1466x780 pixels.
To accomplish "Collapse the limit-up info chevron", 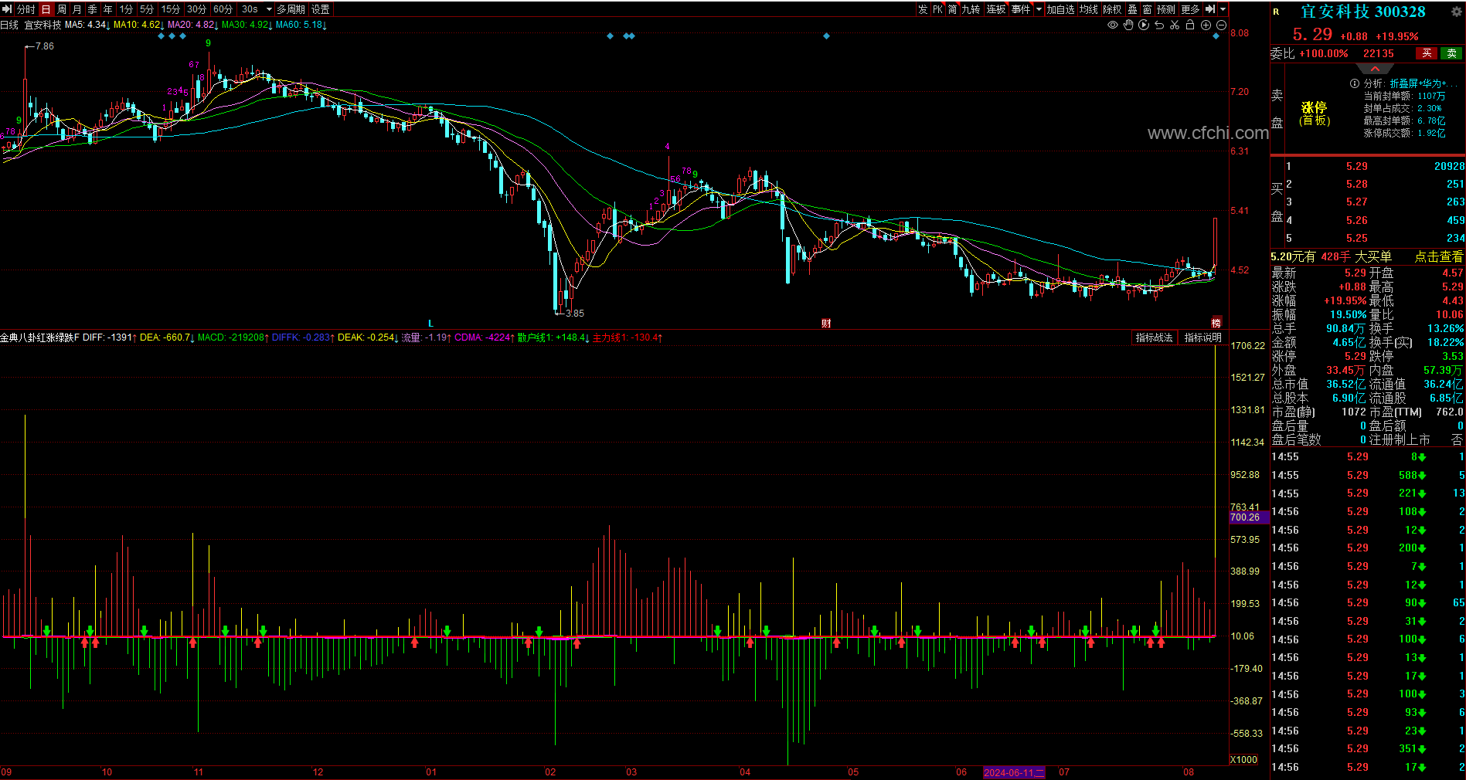I will click(x=1376, y=69).
